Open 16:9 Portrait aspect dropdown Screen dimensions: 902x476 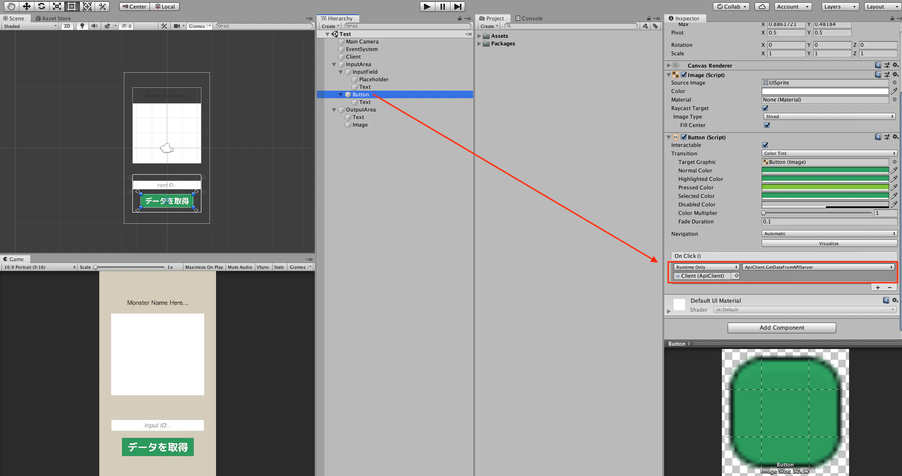(39, 267)
